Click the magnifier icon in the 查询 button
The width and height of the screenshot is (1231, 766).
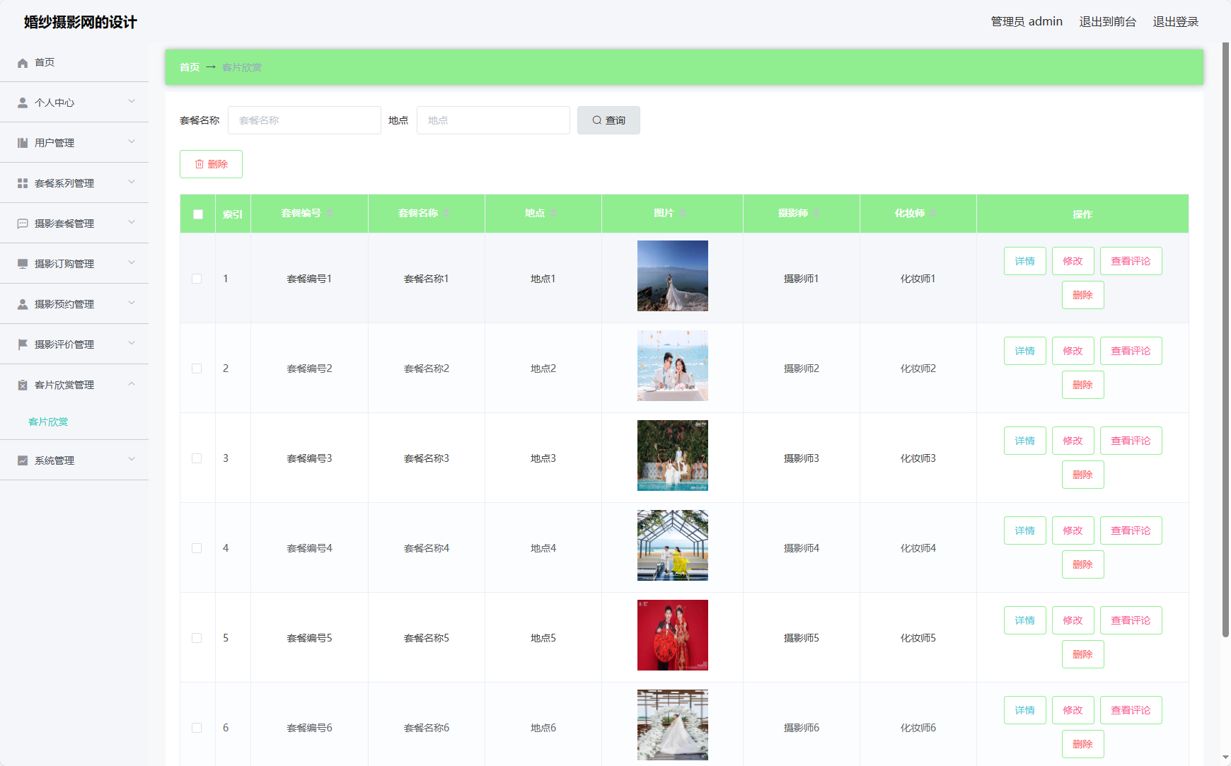point(596,120)
